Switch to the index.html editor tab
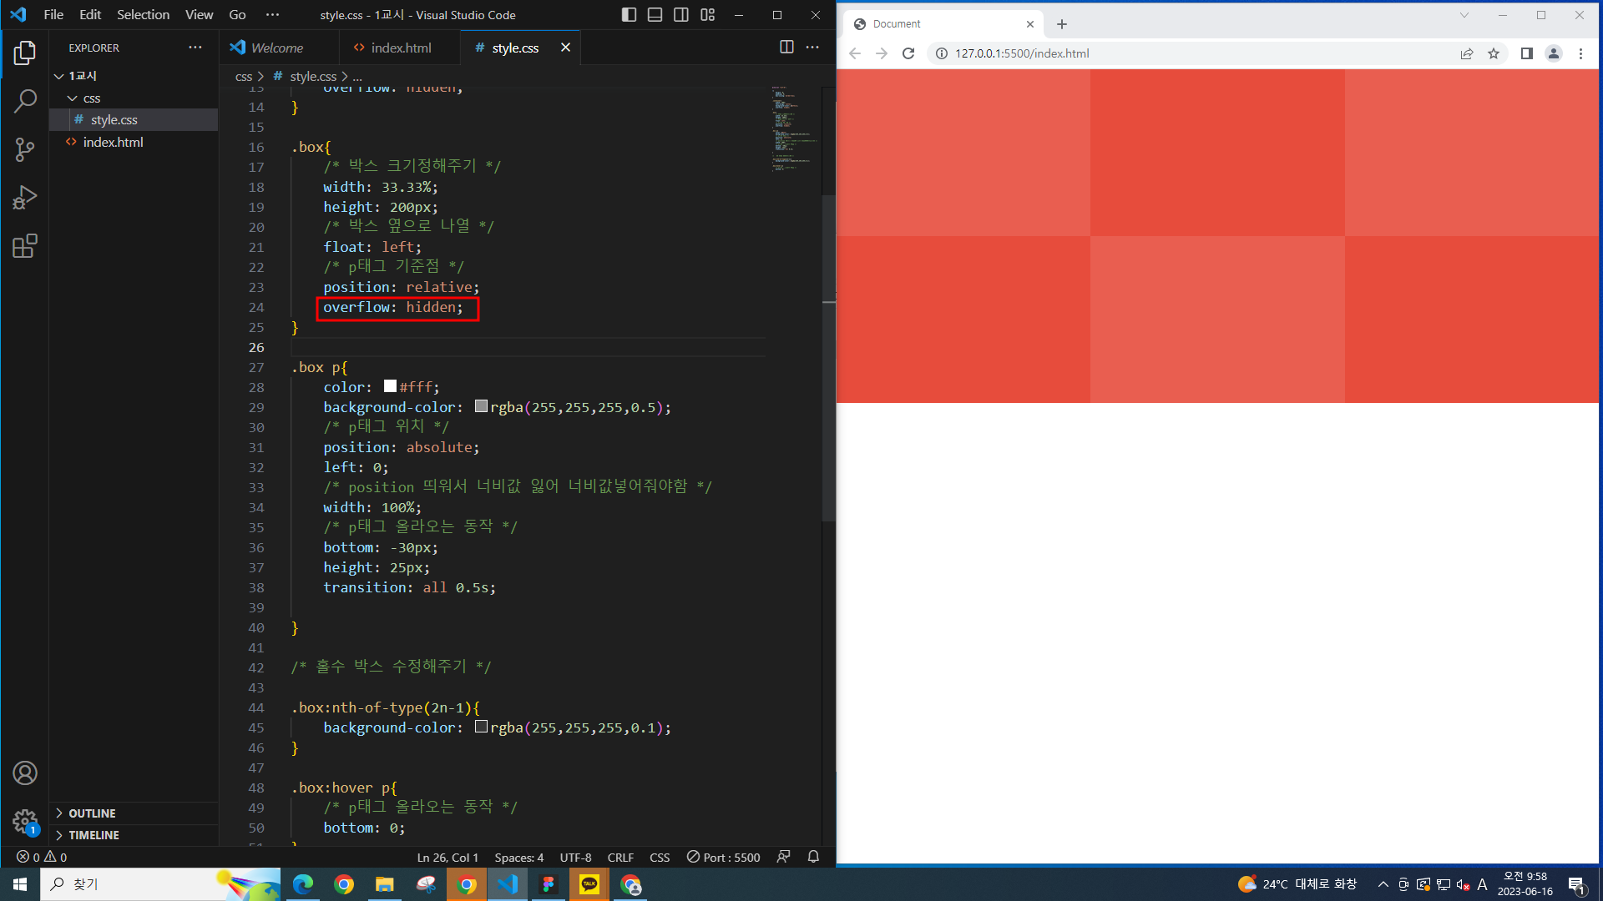 pos(401,48)
